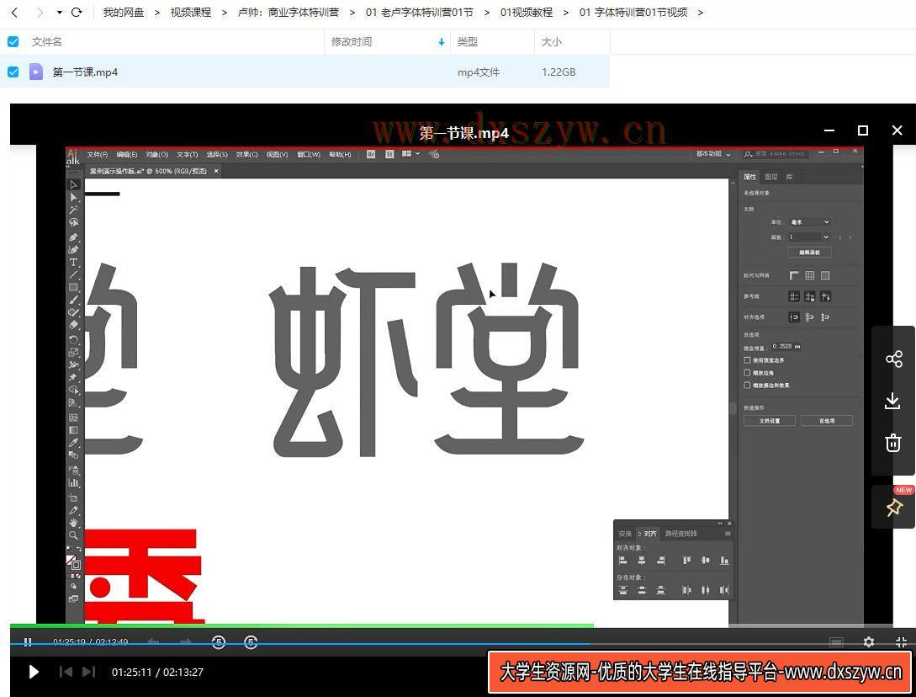Select the Paintbrush tool
916x697 pixels.
tap(74, 300)
